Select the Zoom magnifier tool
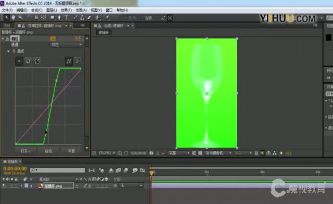Image resolution: width=333 pixels, height=204 pixels. 20,17
